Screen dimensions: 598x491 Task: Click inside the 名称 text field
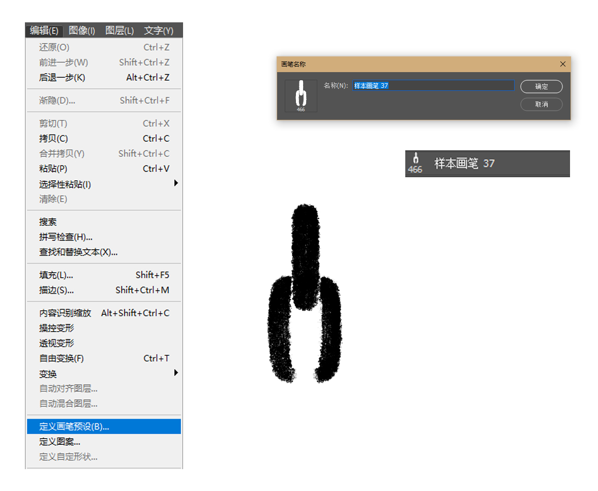(432, 86)
